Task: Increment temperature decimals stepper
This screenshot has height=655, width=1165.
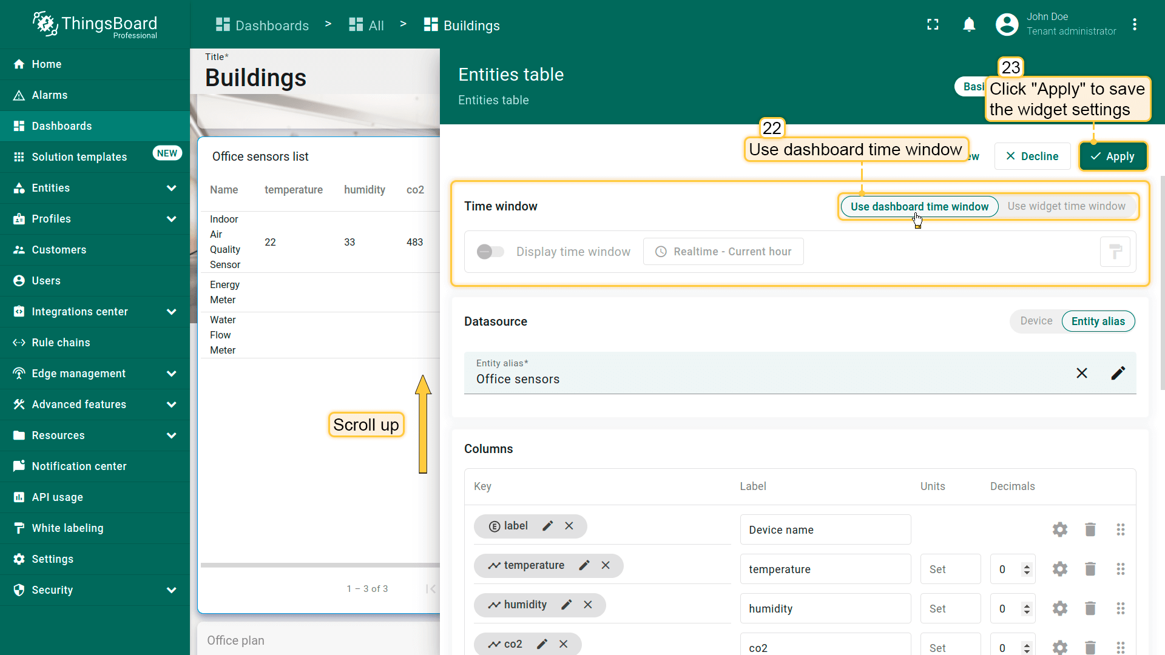Action: (1027, 566)
